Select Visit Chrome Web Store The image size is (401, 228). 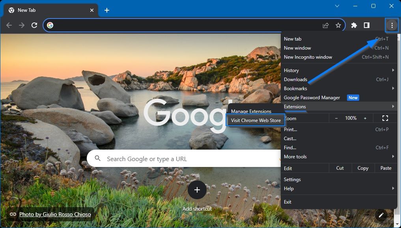point(256,120)
